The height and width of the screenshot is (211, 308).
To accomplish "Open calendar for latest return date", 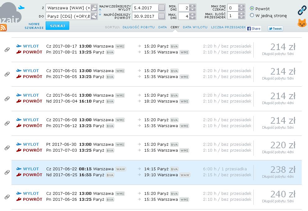I will [x=161, y=16].
